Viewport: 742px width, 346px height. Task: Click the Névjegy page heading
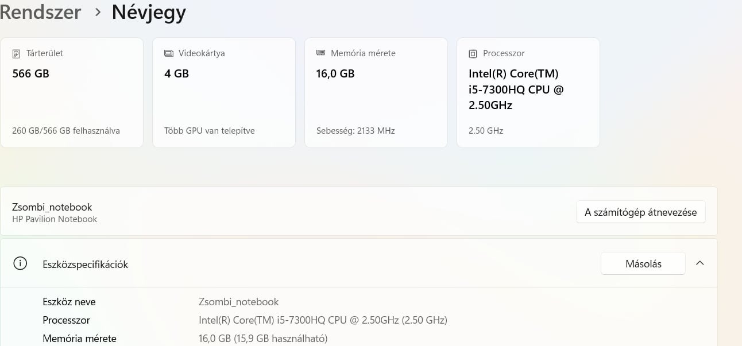coord(149,12)
